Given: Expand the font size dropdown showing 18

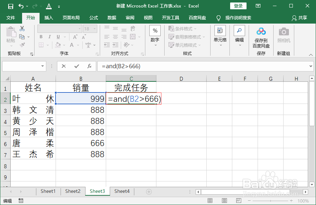Looking at the screenshot, I should (x=94, y=29).
